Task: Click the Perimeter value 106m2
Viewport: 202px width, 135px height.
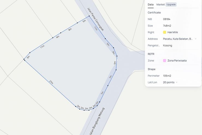Action: pos(167,76)
